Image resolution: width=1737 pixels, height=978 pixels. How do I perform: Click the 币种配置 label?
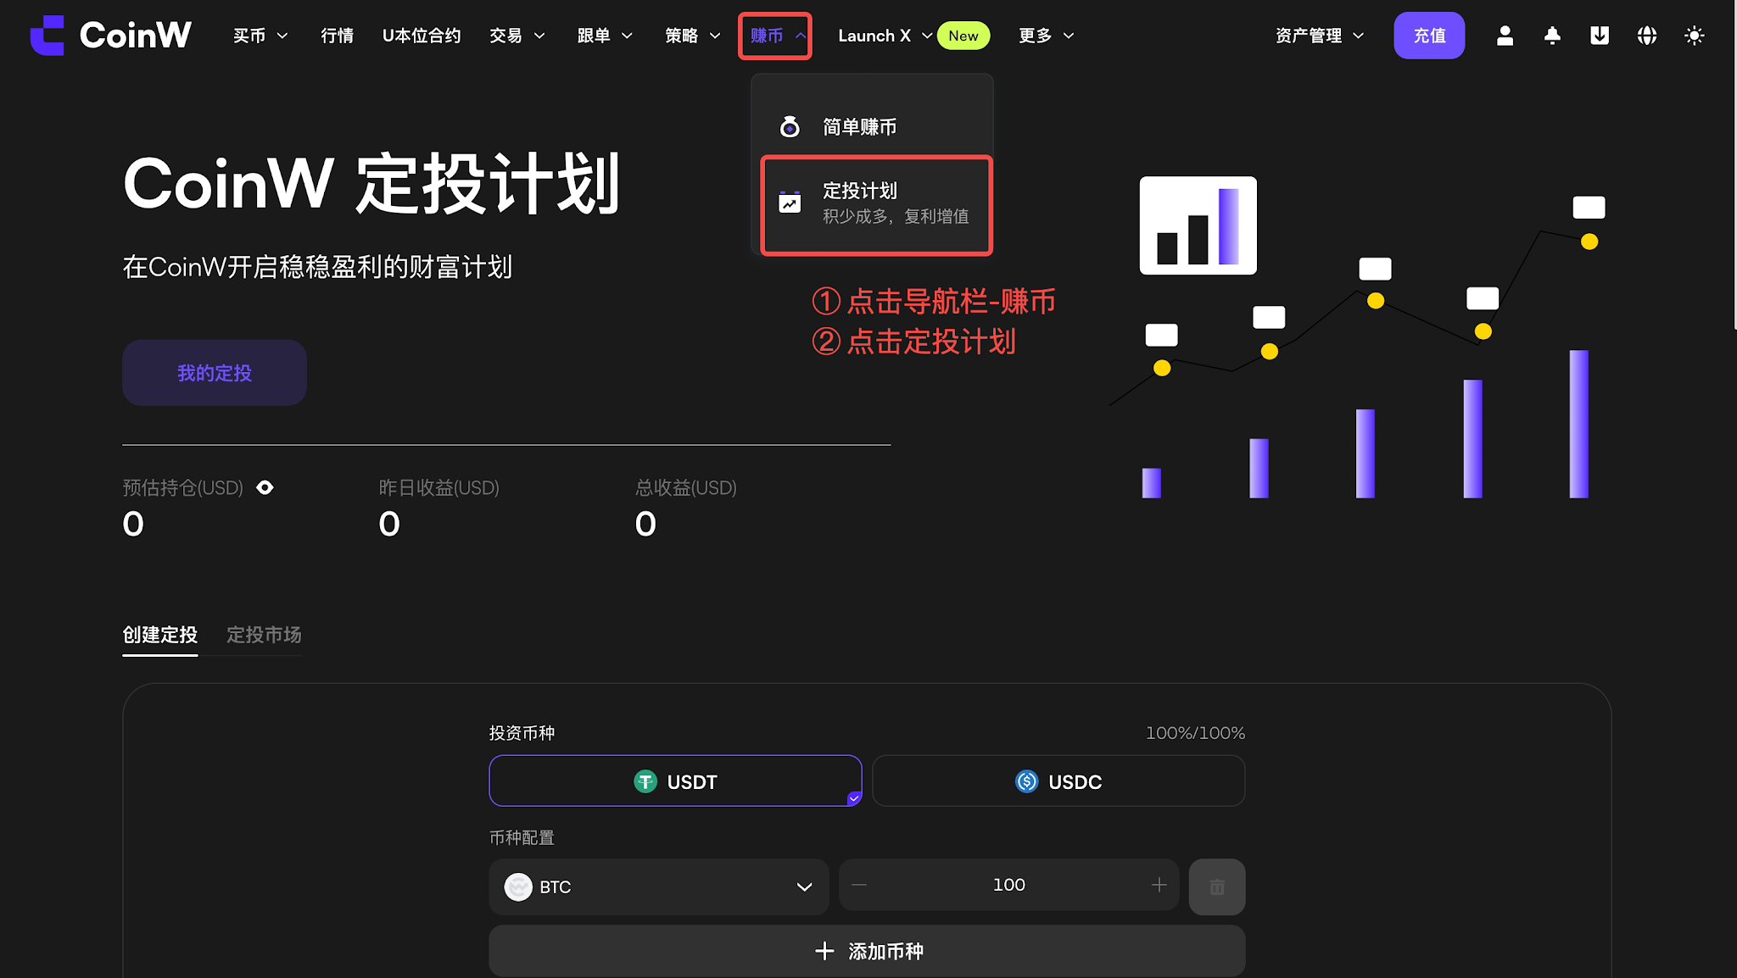(522, 837)
